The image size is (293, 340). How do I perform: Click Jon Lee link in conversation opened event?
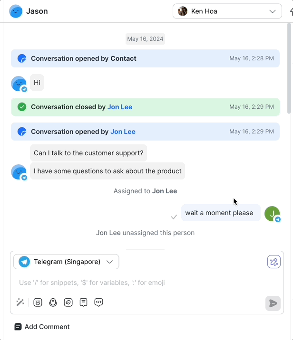coord(123,132)
